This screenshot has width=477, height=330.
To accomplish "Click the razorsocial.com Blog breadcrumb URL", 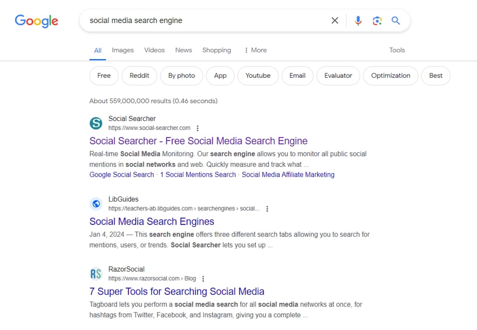I will coord(152,279).
